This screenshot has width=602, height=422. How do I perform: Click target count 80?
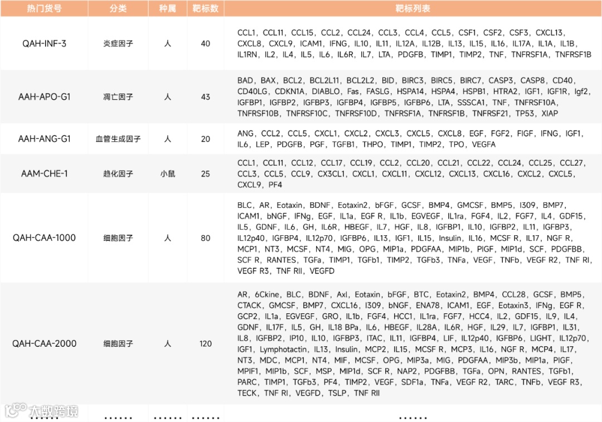pos(205,237)
